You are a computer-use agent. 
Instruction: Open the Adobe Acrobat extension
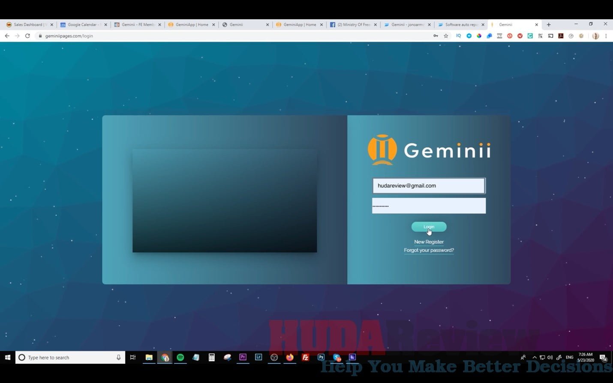coord(561,36)
